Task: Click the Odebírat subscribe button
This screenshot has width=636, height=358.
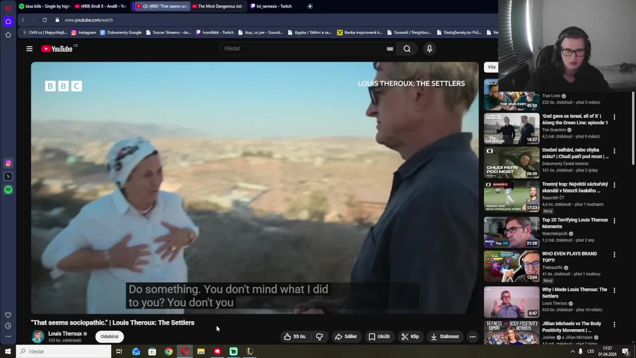Action: pos(109,337)
